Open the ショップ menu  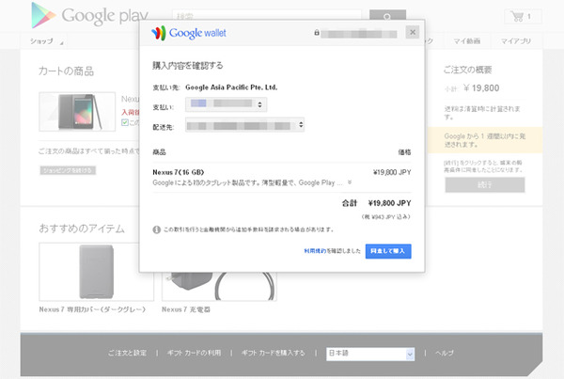[46, 41]
